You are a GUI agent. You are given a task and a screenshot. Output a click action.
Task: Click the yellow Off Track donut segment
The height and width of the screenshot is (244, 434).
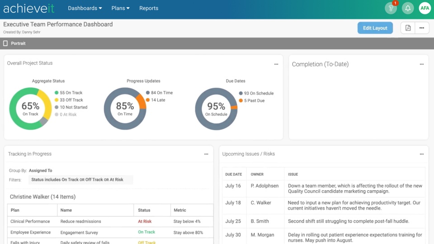coord(45,102)
